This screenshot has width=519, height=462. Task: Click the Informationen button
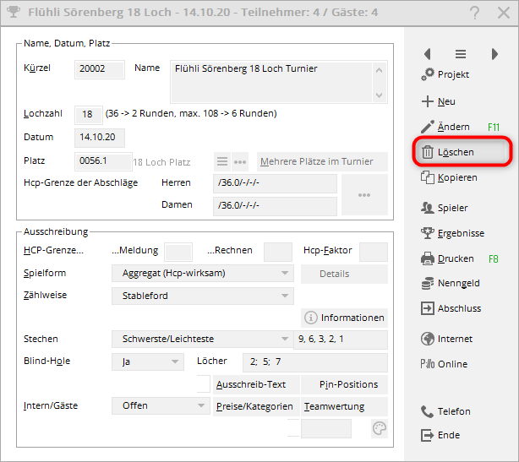point(344,318)
